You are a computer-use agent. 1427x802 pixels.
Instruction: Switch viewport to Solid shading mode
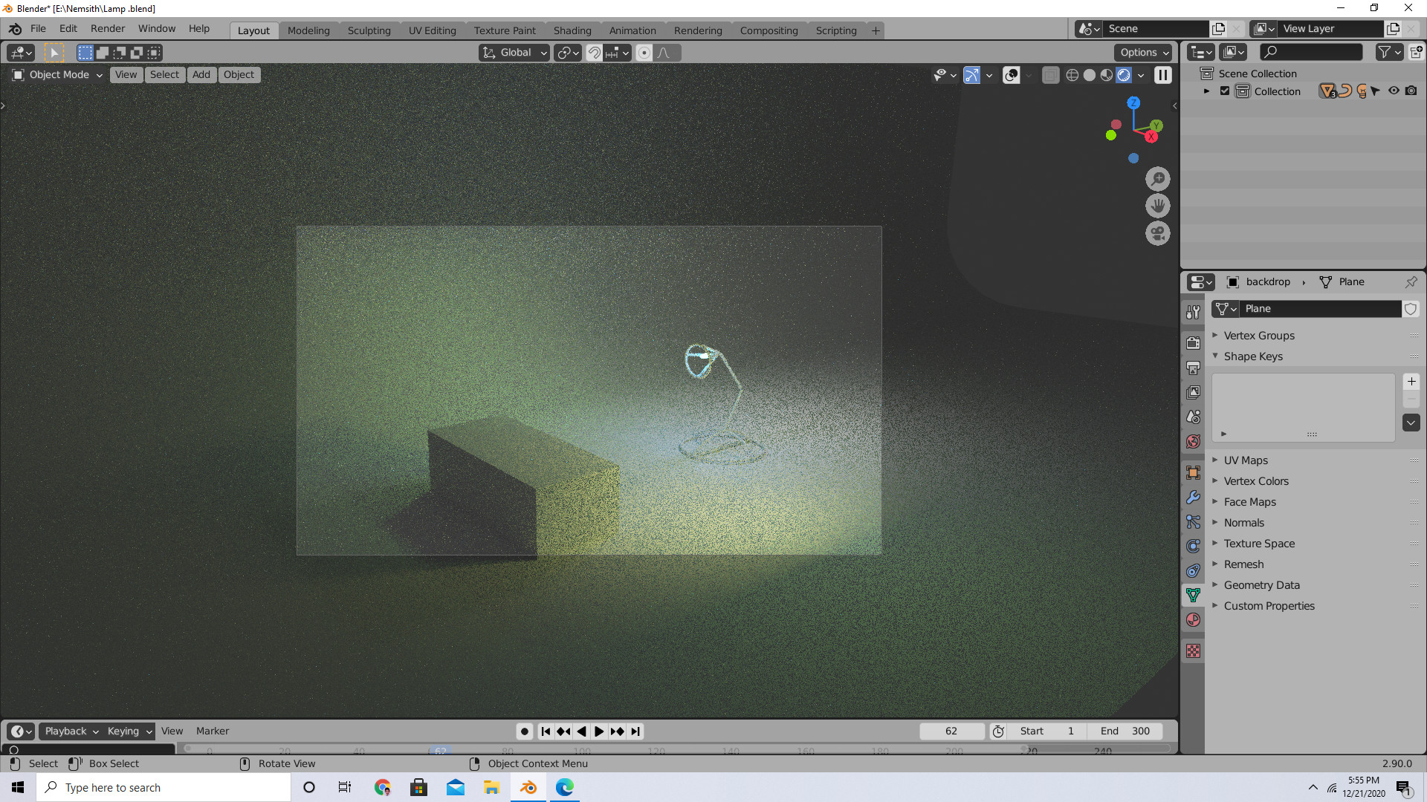[x=1090, y=75]
